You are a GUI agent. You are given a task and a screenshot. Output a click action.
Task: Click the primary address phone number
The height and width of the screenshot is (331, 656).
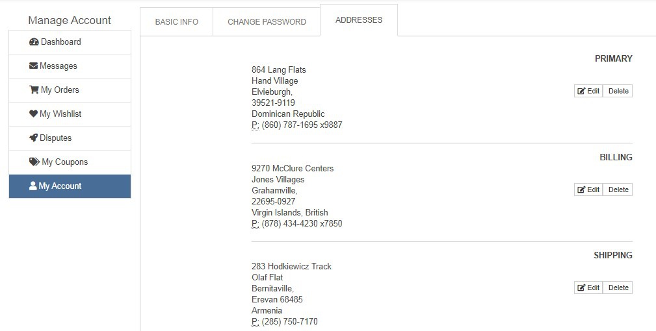point(302,125)
